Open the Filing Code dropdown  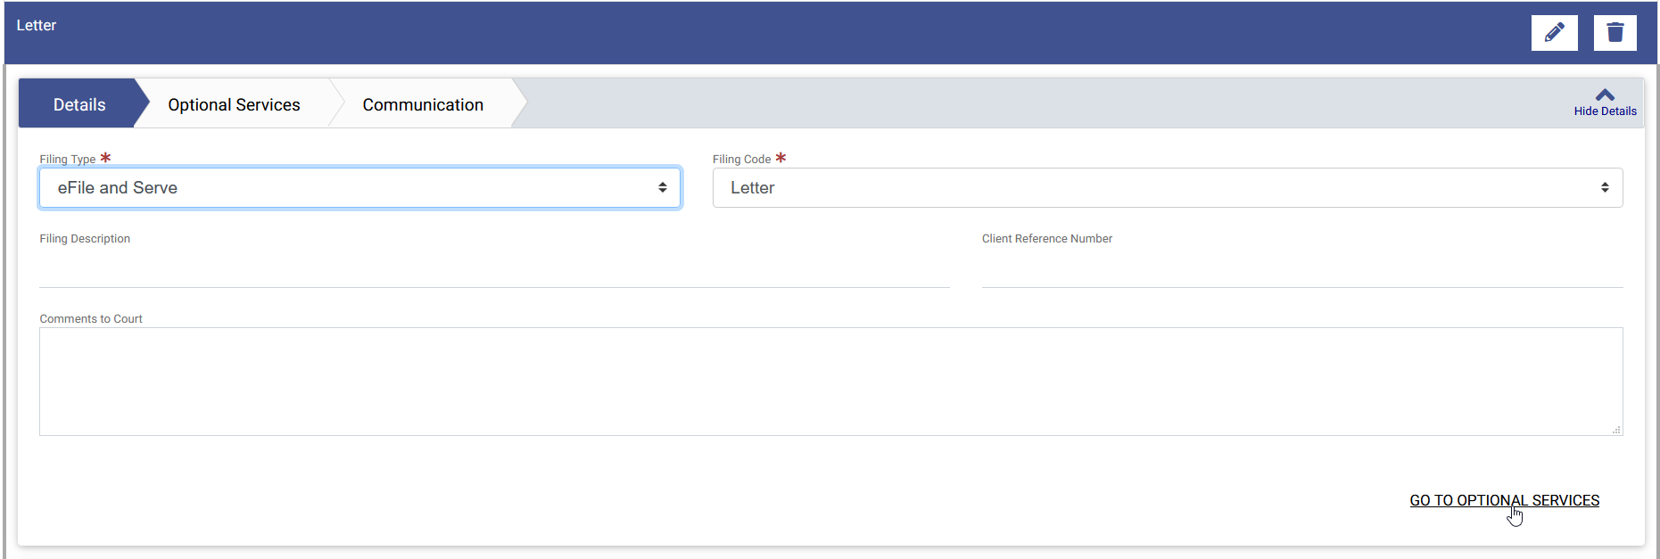1167,188
